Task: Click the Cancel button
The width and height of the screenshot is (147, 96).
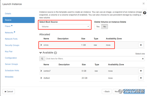Action: click(x=9, y=91)
